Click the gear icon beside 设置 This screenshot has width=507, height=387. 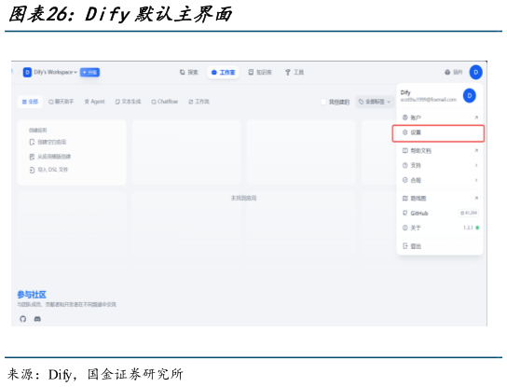click(404, 132)
